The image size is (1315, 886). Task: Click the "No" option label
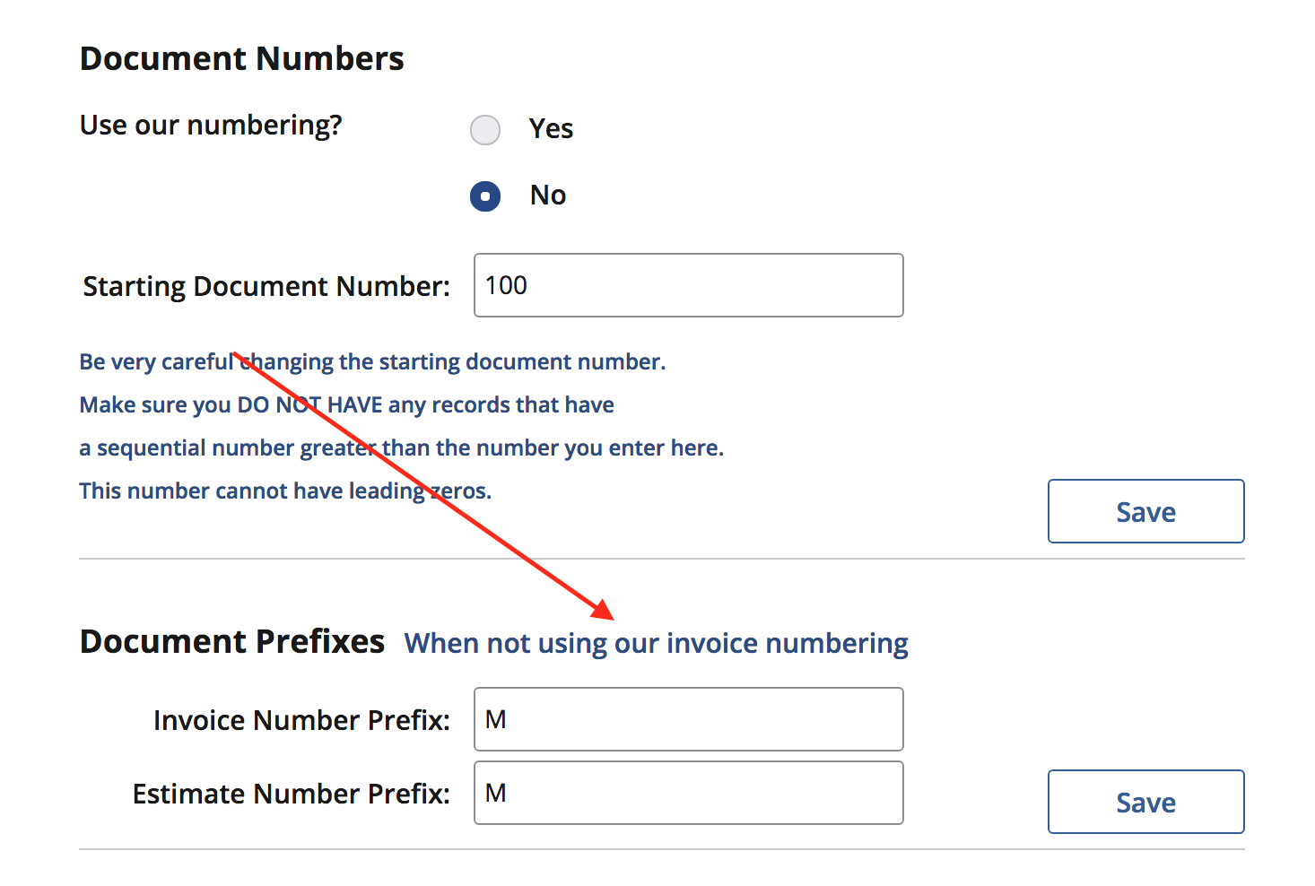point(548,195)
